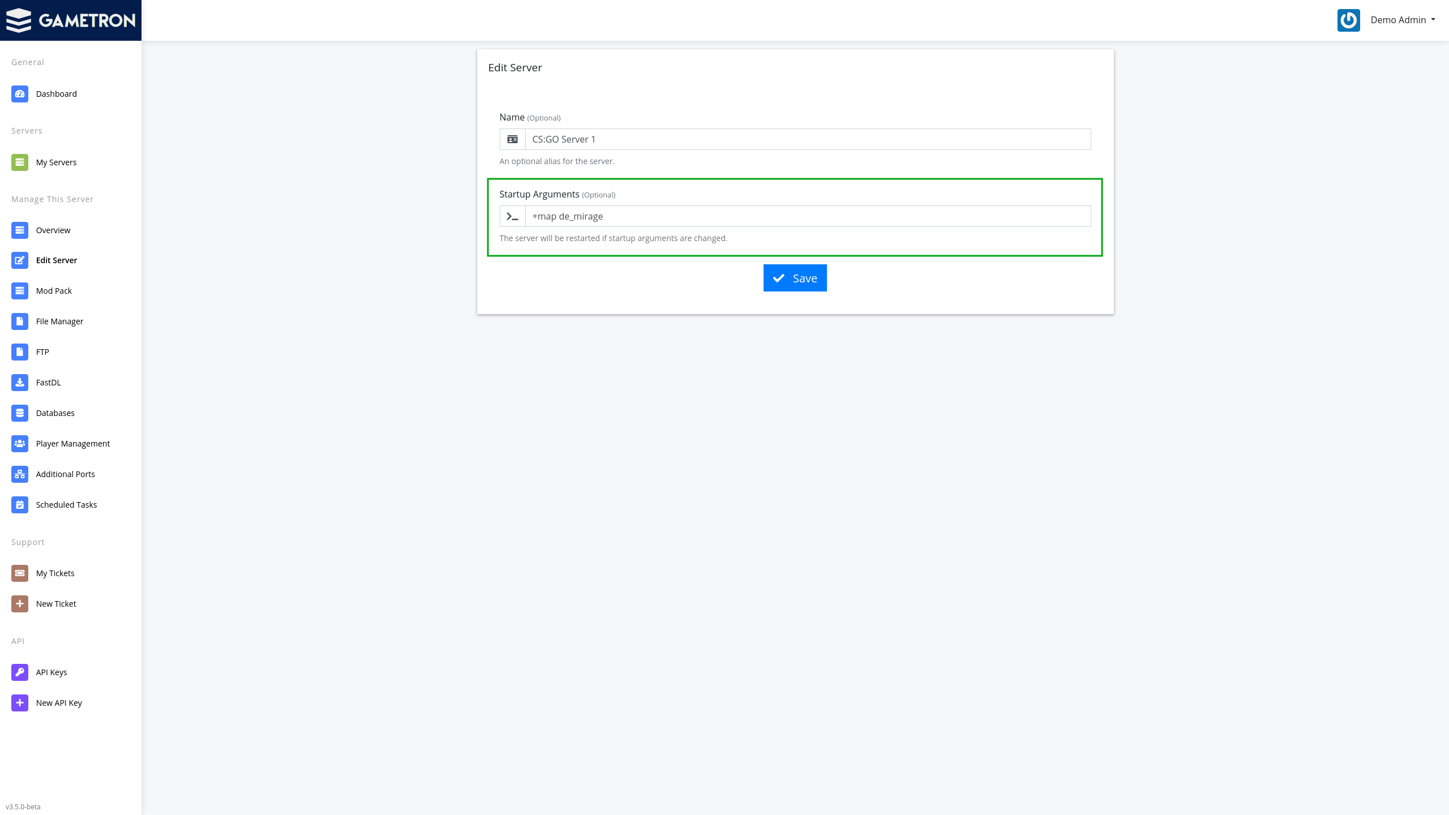This screenshot has width=1449, height=815.
Task: Click the Scheduled Tasks icon
Action: (x=20, y=504)
